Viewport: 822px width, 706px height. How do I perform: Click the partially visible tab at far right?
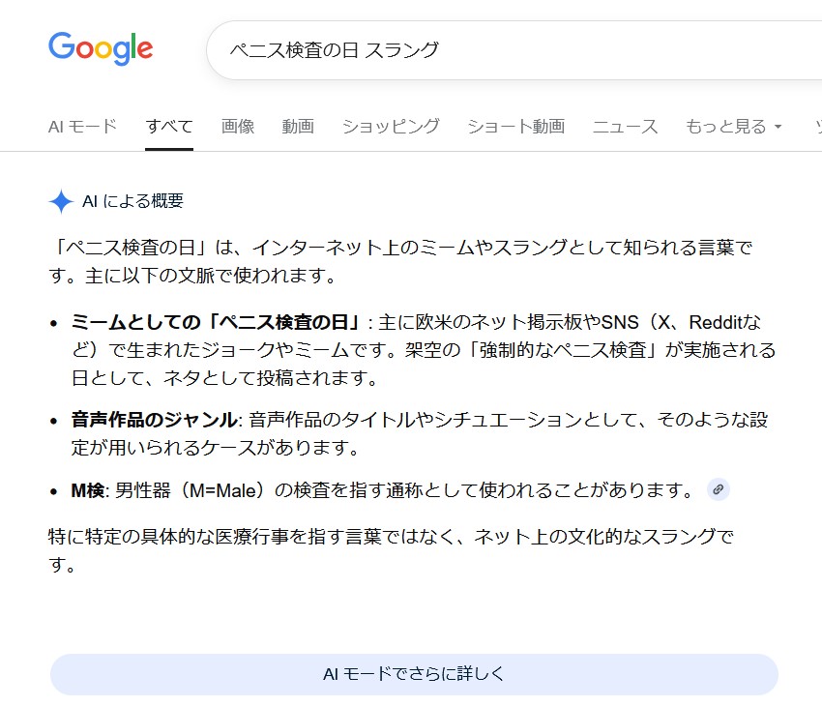(x=815, y=126)
